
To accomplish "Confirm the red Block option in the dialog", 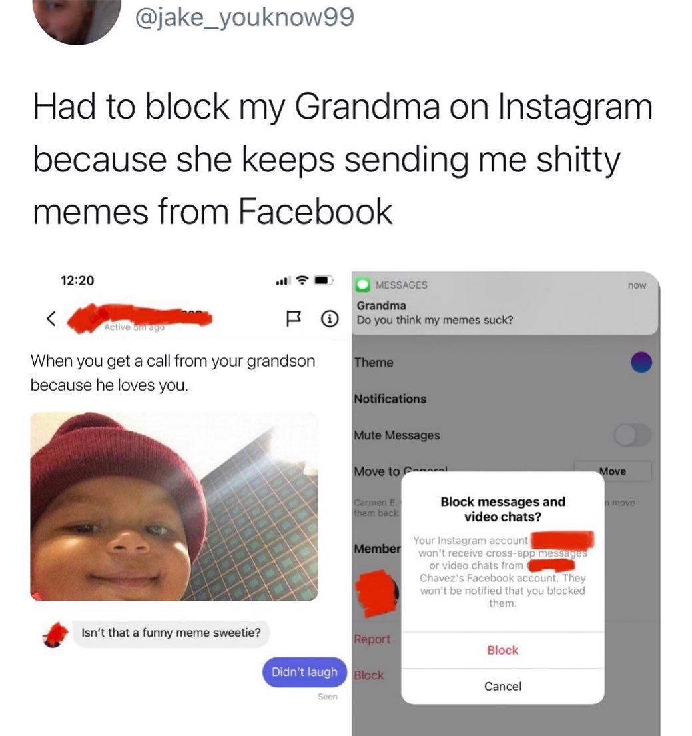I will 503,650.
